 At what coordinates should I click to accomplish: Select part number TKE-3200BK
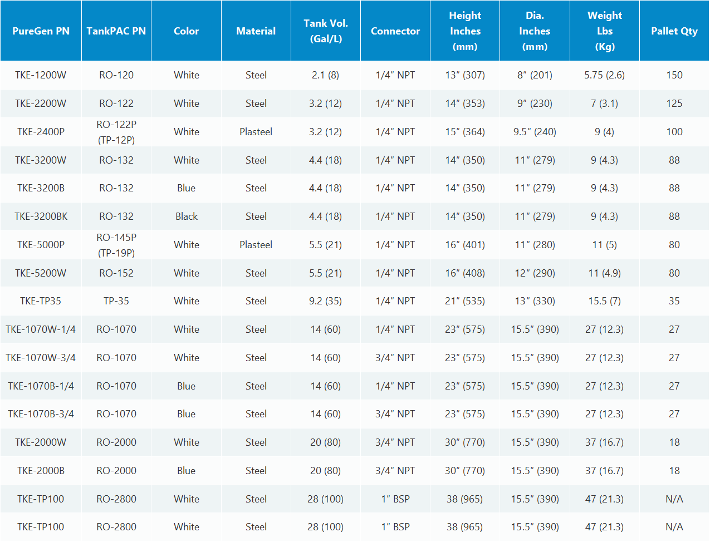(x=41, y=216)
